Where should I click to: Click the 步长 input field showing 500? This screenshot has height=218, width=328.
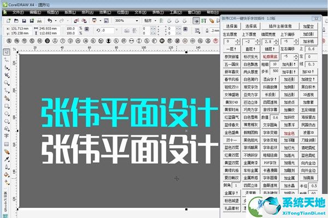(275, 71)
